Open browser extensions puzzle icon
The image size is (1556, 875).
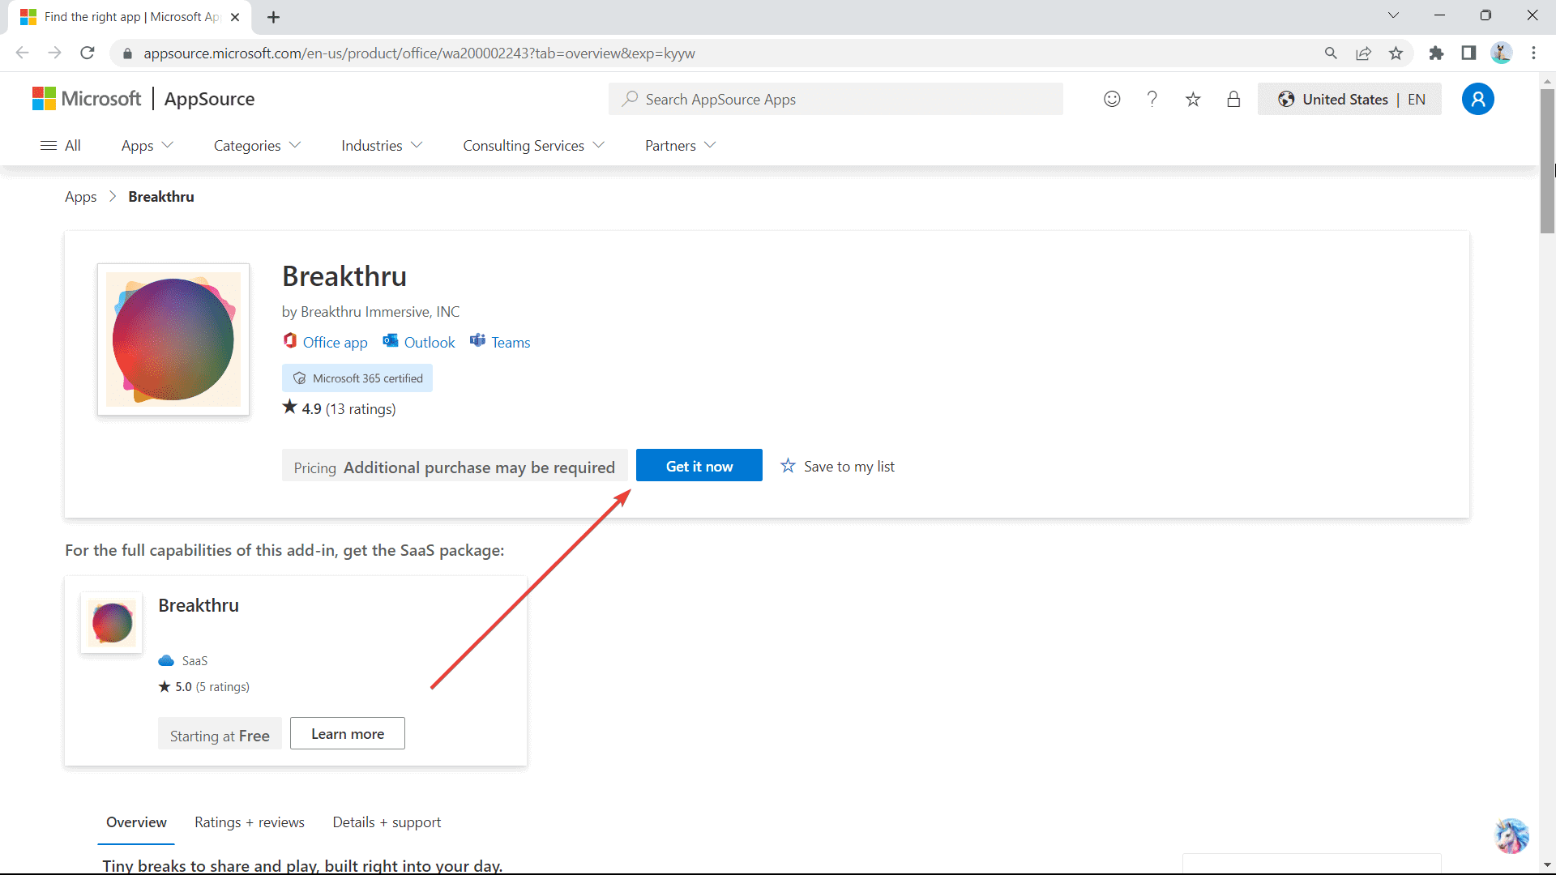click(x=1436, y=53)
